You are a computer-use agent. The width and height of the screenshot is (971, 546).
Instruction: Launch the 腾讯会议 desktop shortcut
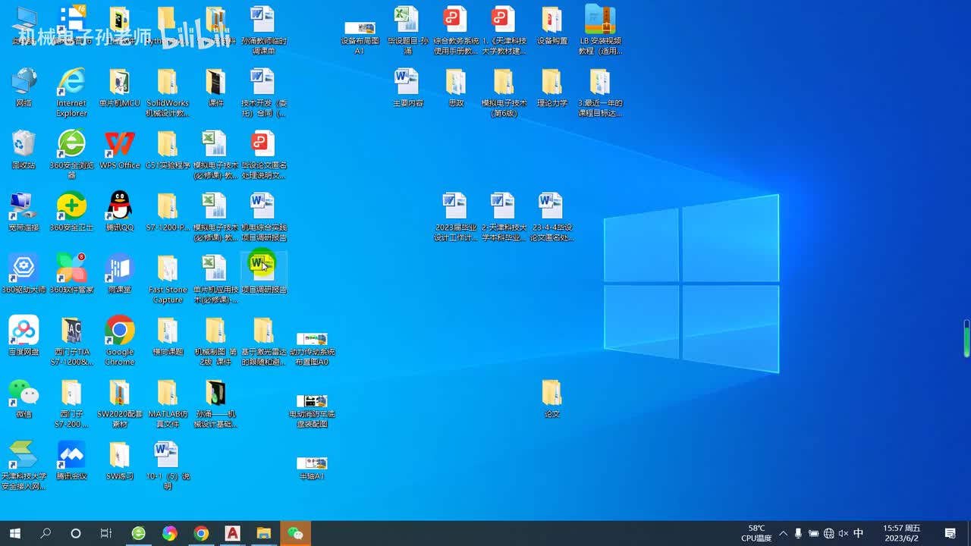[71, 455]
